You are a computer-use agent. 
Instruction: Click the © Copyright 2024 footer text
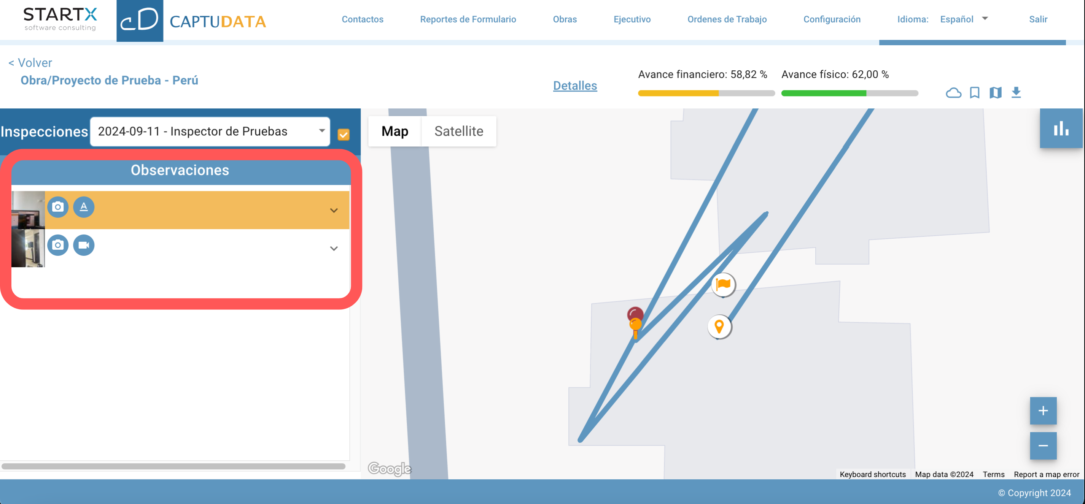1034,493
